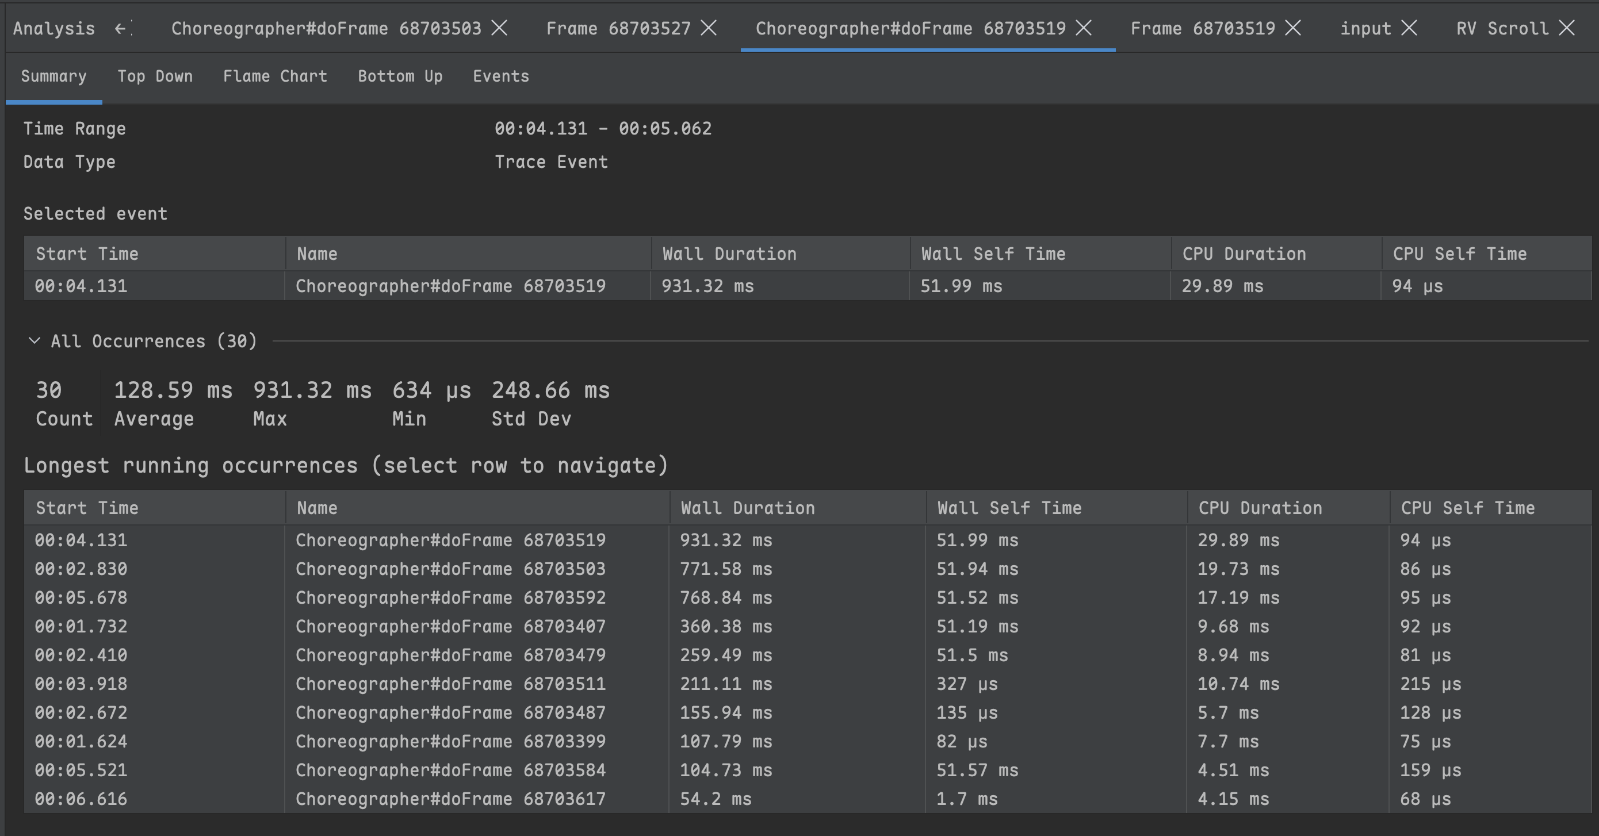Close the Choreographer#doFrame 68703519 tab
Image resolution: width=1599 pixels, height=836 pixels.
[1084, 28]
